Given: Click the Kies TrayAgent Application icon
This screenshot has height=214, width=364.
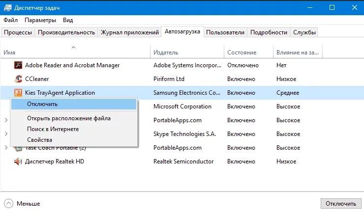Looking at the screenshot, I should (18, 92).
